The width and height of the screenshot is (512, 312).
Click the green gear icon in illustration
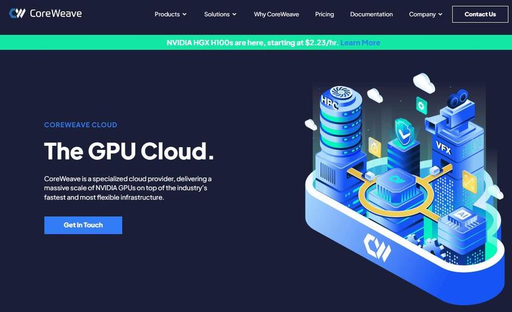(421, 105)
